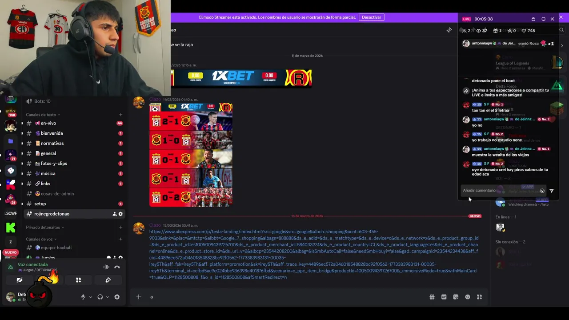Deafen with the headphones button
This screenshot has width=569, height=320.
click(x=100, y=297)
